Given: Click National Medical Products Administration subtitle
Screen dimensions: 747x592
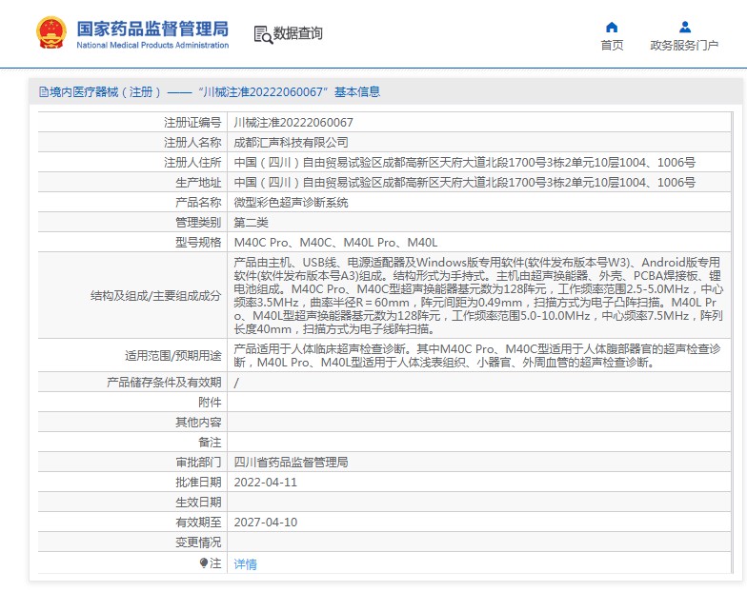Looking at the screenshot, I should coord(152,46).
